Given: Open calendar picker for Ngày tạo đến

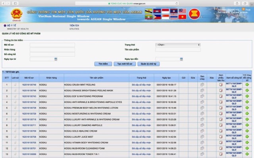Looking at the screenshot, I should (x=181, y=59).
